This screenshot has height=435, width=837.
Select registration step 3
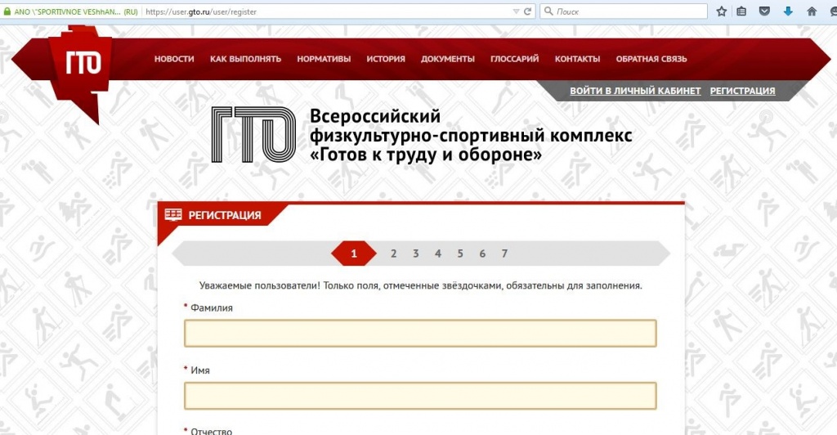point(416,253)
